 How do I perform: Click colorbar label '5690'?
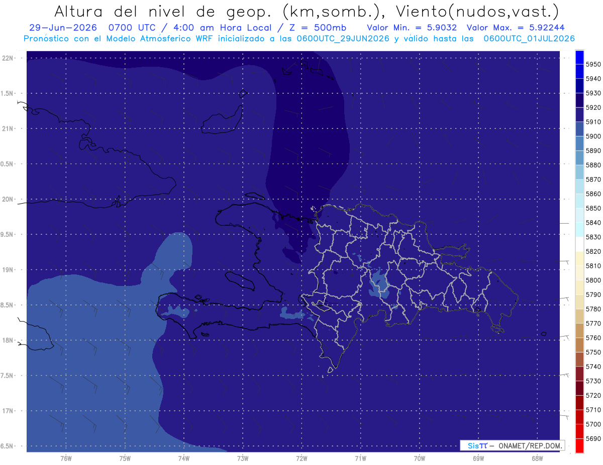tap(593, 438)
